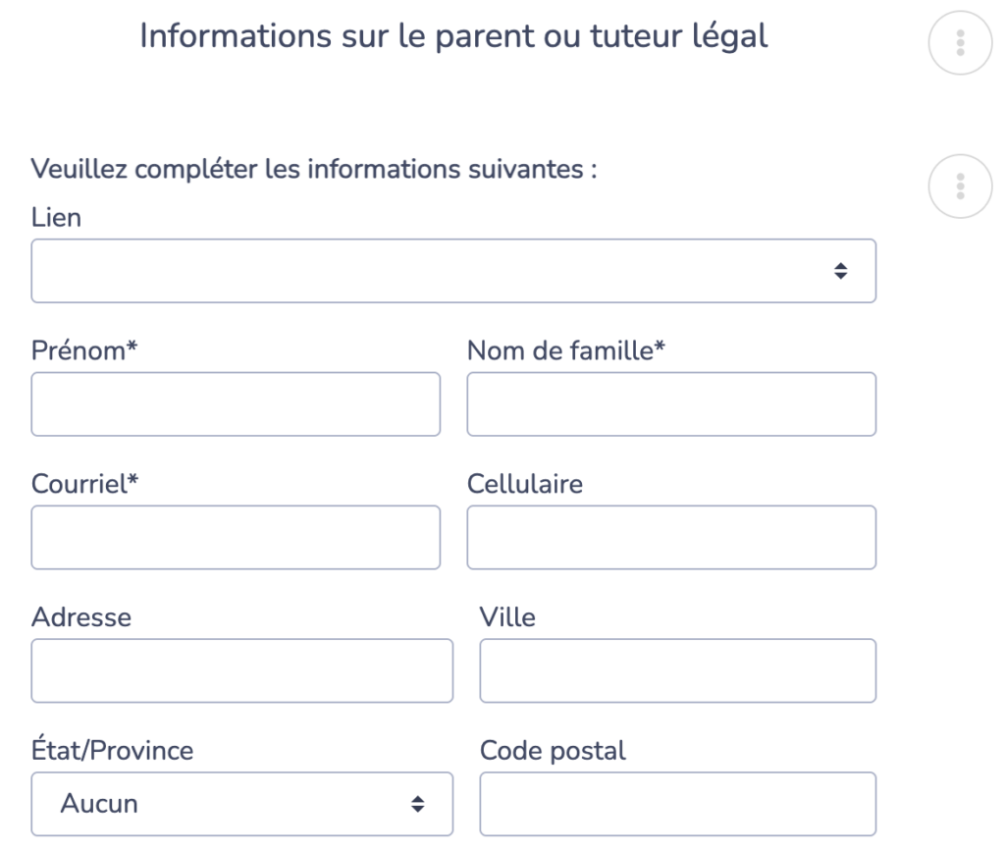
Task: Click the Prénom* label text
Action: tap(83, 349)
